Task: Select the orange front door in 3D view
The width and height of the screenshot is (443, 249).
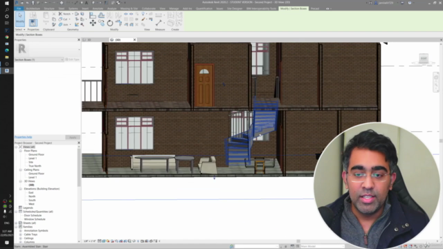Action: (204, 85)
